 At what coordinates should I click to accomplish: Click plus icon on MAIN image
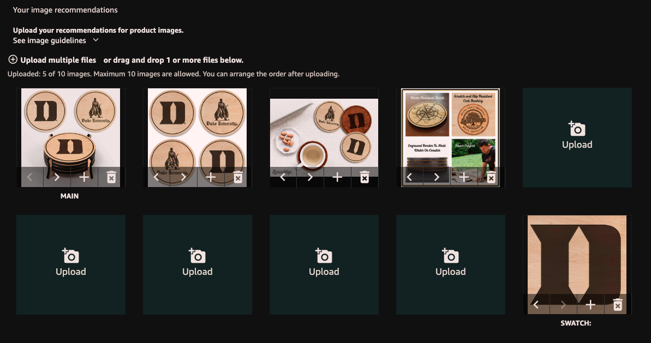(x=84, y=178)
